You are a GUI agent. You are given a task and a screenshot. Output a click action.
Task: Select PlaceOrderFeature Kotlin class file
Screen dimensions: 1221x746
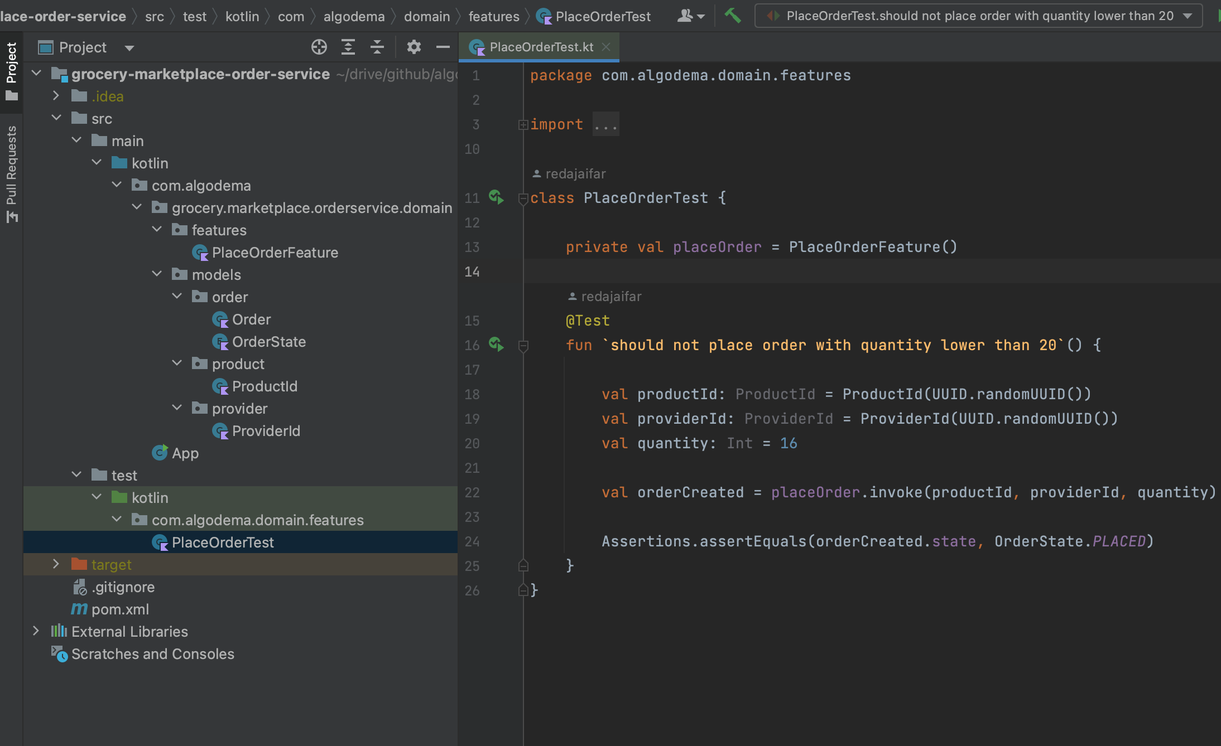point(265,253)
